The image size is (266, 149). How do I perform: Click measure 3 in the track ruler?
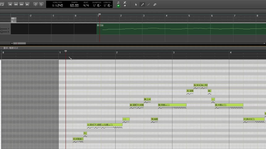pos(144,16)
